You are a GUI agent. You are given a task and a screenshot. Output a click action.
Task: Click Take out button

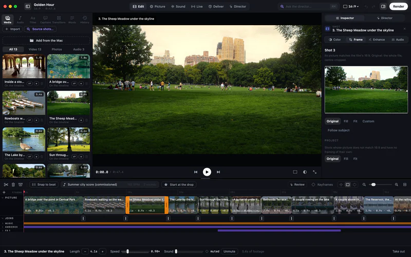[399, 251]
